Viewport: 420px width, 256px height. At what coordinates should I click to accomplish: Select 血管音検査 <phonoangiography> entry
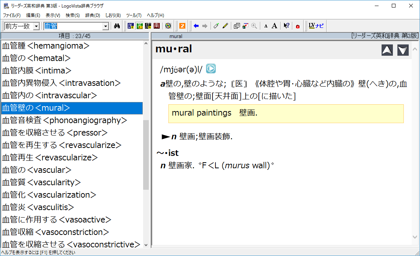(72, 120)
